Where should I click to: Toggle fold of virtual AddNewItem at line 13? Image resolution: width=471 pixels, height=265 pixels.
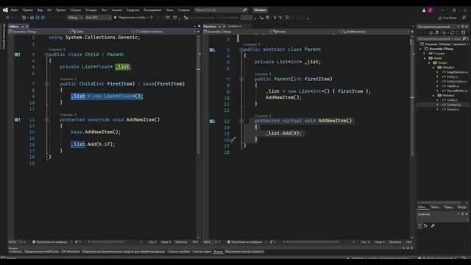click(241, 121)
